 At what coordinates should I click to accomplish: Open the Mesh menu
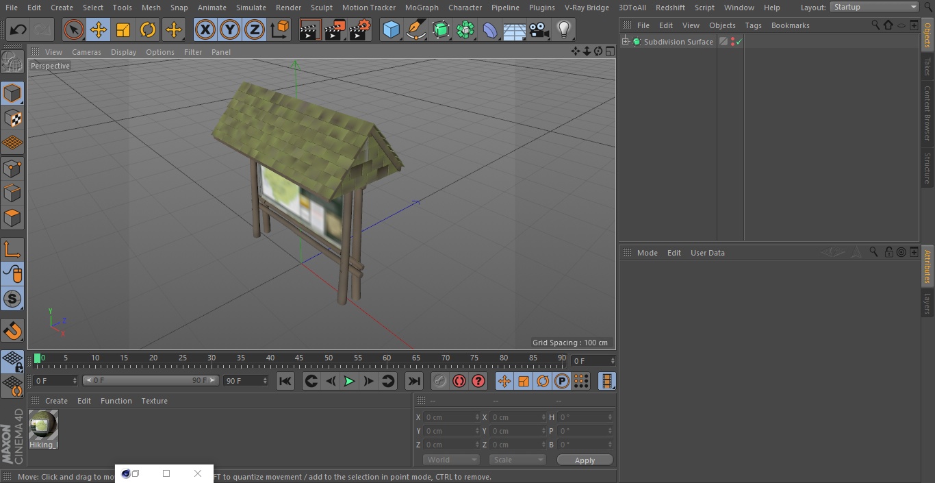pyautogui.click(x=151, y=8)
